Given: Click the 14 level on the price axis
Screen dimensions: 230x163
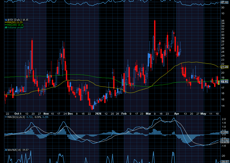Looking at the screenshot, I should tap(223, 106).
